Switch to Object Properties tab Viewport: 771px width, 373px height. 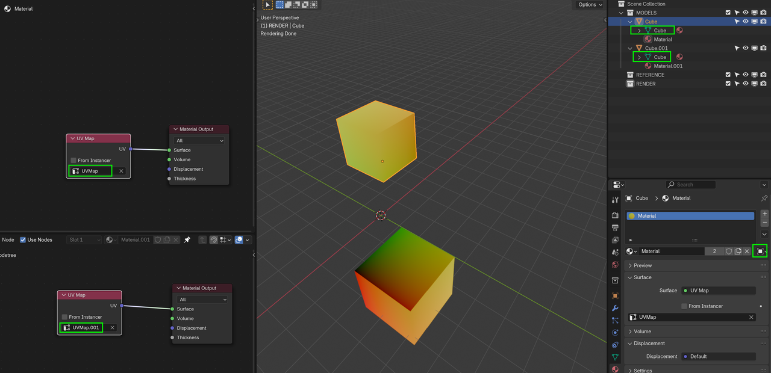pyautogui.click(x=615, y=294)
